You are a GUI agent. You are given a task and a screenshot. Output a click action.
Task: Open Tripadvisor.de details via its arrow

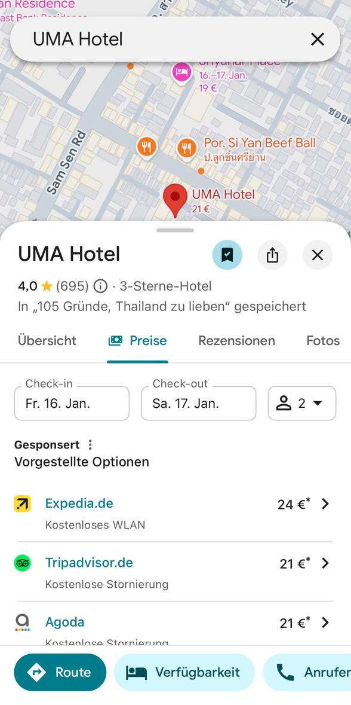tap(325, 563)
